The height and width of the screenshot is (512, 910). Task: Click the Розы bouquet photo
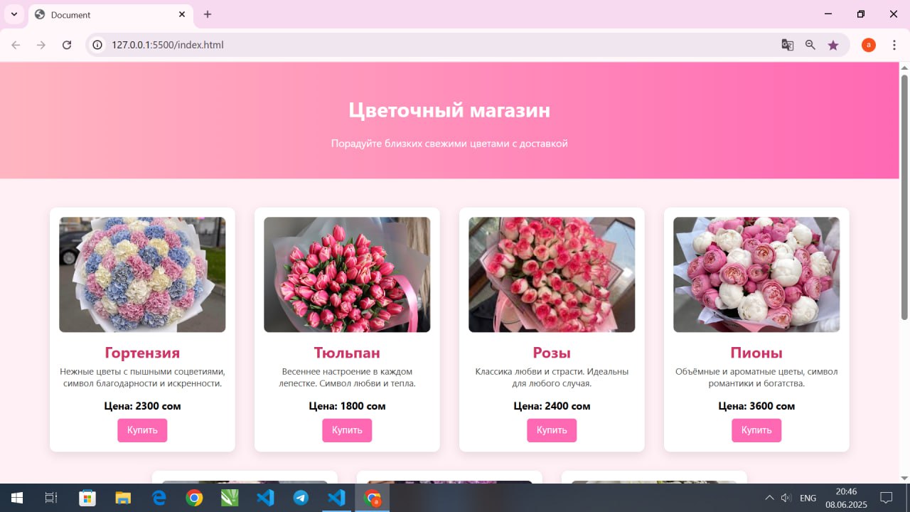coord(552,274)
